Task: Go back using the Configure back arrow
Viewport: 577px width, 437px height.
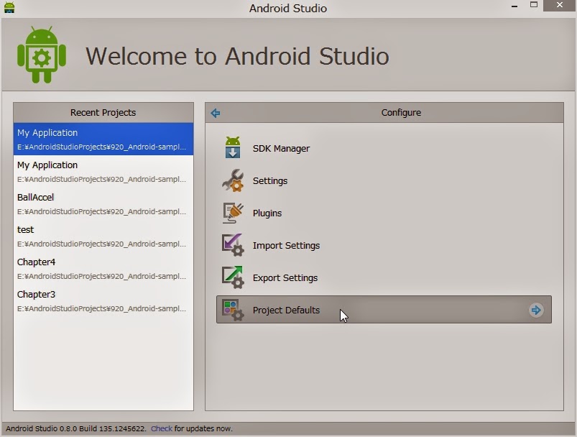Action: point(216,113)
